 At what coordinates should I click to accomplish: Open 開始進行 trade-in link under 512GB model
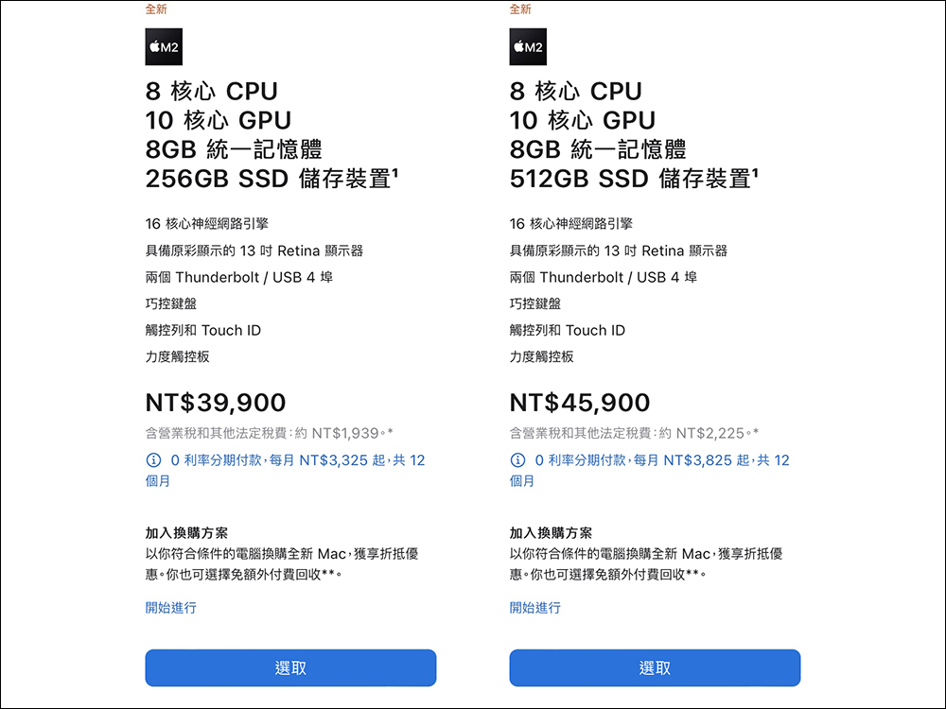[x=535, y=608]
